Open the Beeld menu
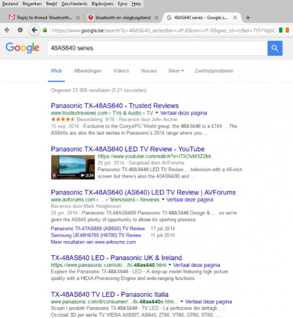This screenshot has width=293, height=318. (51, 4)
